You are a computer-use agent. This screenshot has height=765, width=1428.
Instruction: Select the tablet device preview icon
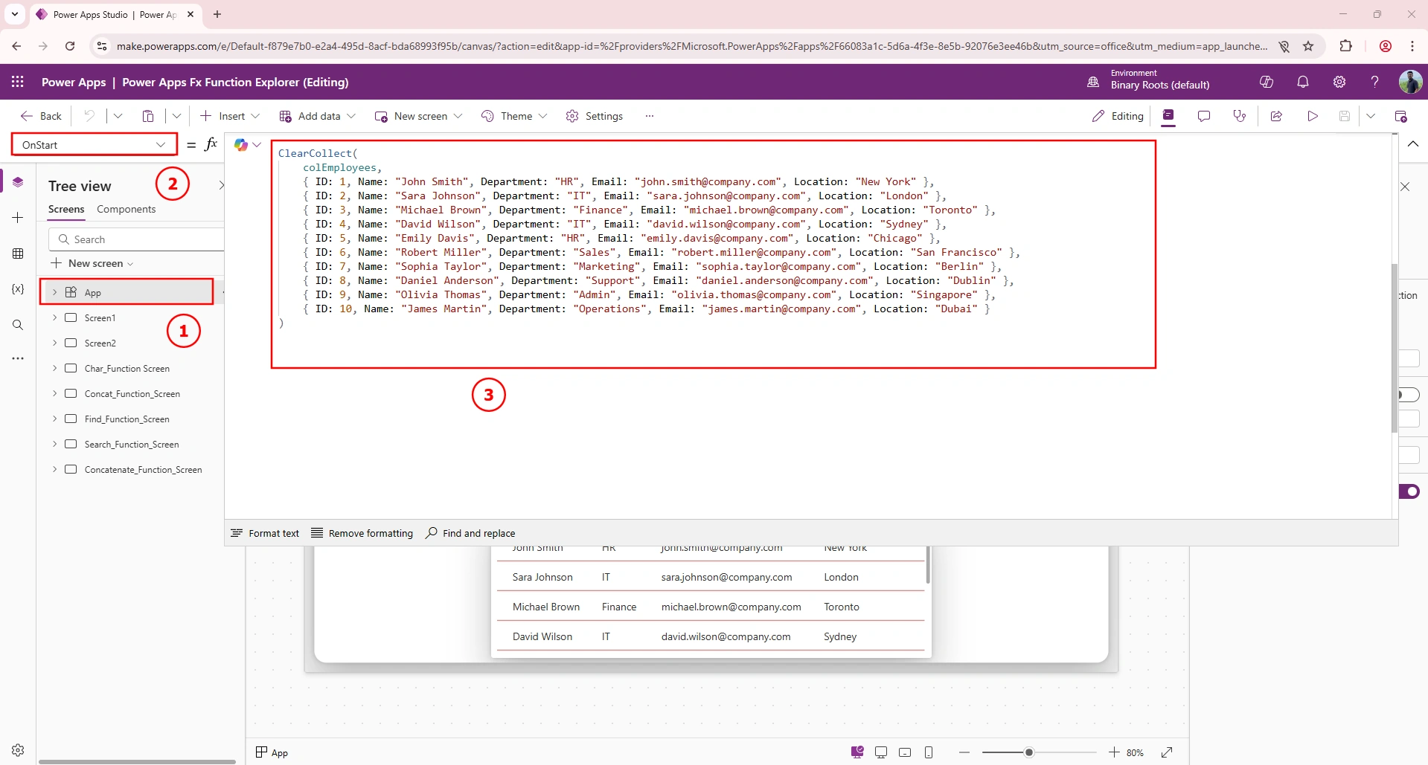tap(905, 752)
